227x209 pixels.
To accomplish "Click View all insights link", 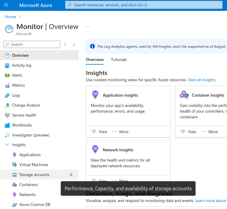I will click(202, 80).
